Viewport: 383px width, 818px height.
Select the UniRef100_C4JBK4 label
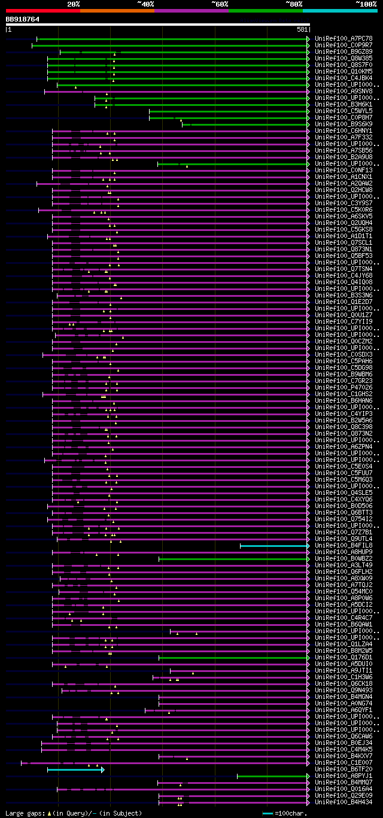point(344,78)
